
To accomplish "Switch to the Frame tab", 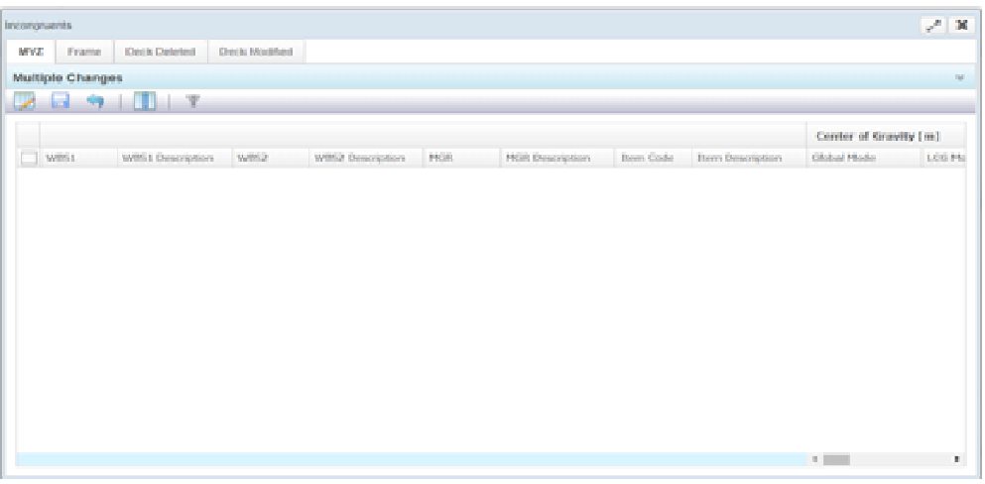I will [84, 53].
